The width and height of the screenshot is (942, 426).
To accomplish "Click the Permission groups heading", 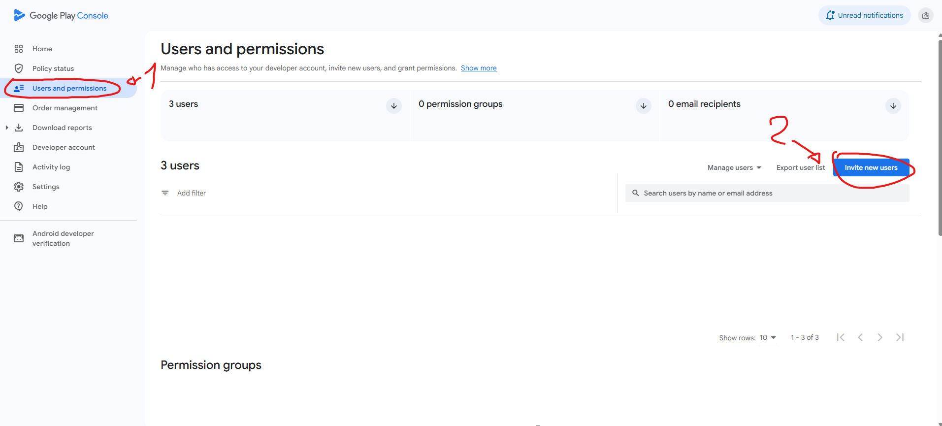I will [x=211, y=365].
